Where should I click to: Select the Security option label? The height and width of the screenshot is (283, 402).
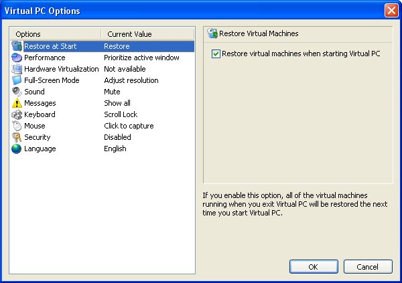click(x=37, y=137)
